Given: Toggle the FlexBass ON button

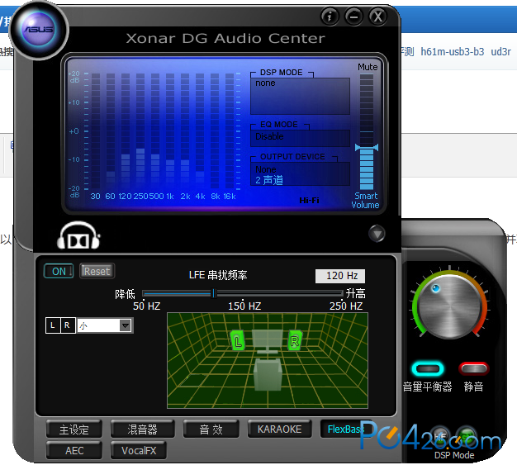Looking at the screenshot, I should click(x=59, y=272).
